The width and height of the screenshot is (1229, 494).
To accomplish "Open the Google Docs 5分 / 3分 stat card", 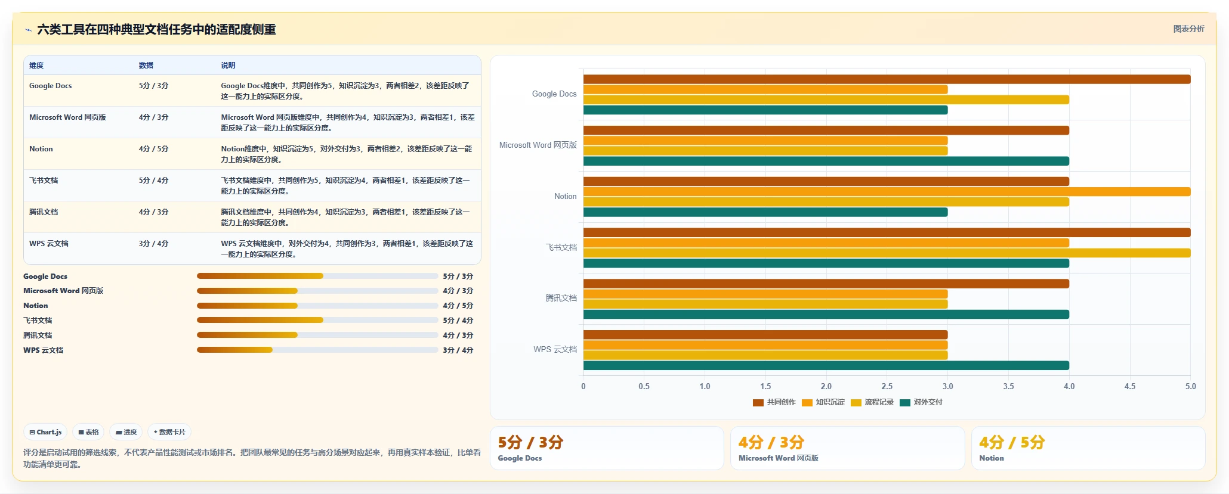I will click(x=607, y=448).
